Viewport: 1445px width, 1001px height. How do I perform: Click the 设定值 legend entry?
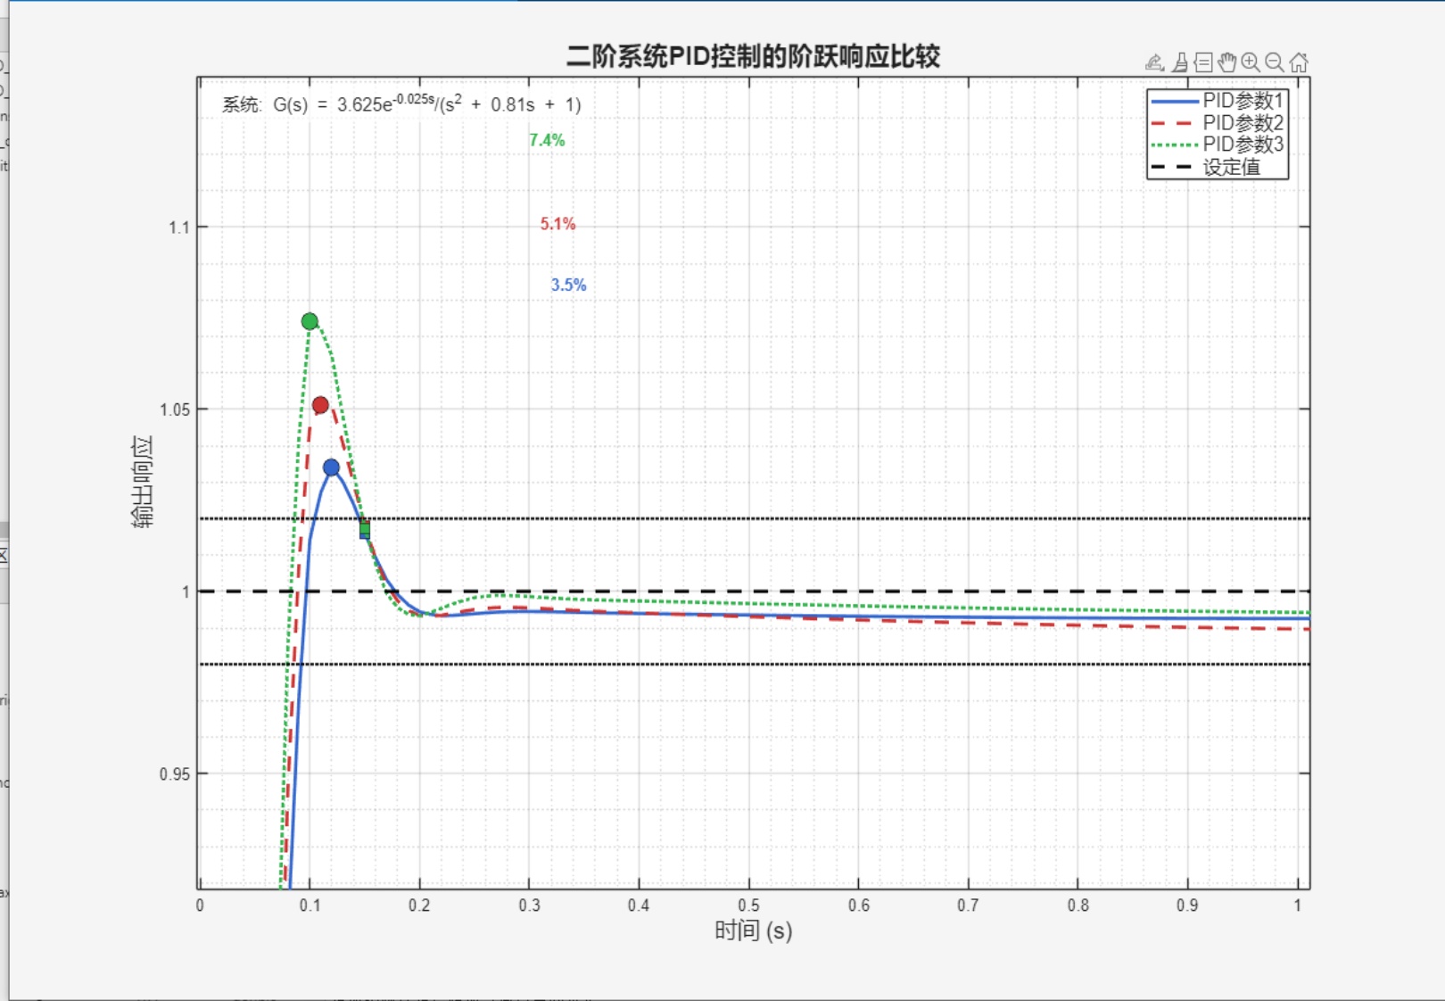(1231, 167)
